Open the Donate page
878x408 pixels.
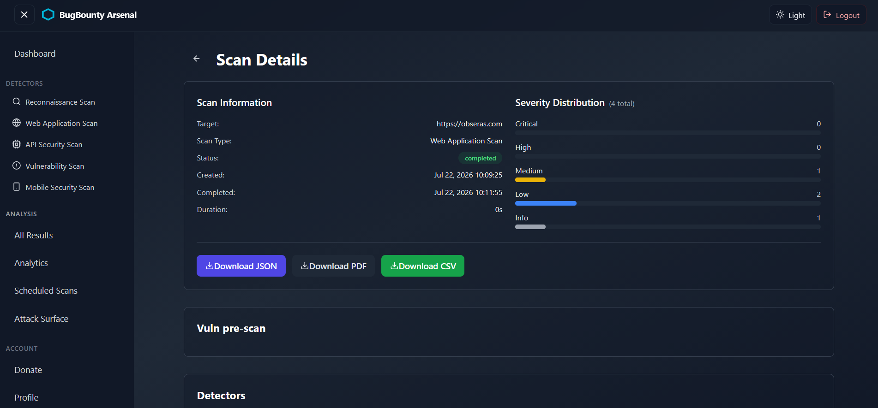28,370
